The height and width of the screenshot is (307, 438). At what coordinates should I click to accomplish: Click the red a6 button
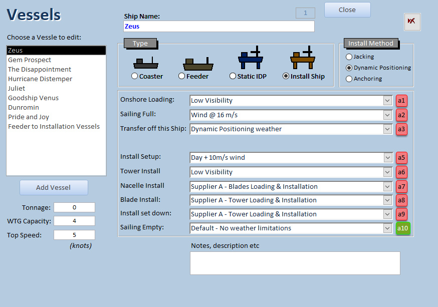point(401,172)
